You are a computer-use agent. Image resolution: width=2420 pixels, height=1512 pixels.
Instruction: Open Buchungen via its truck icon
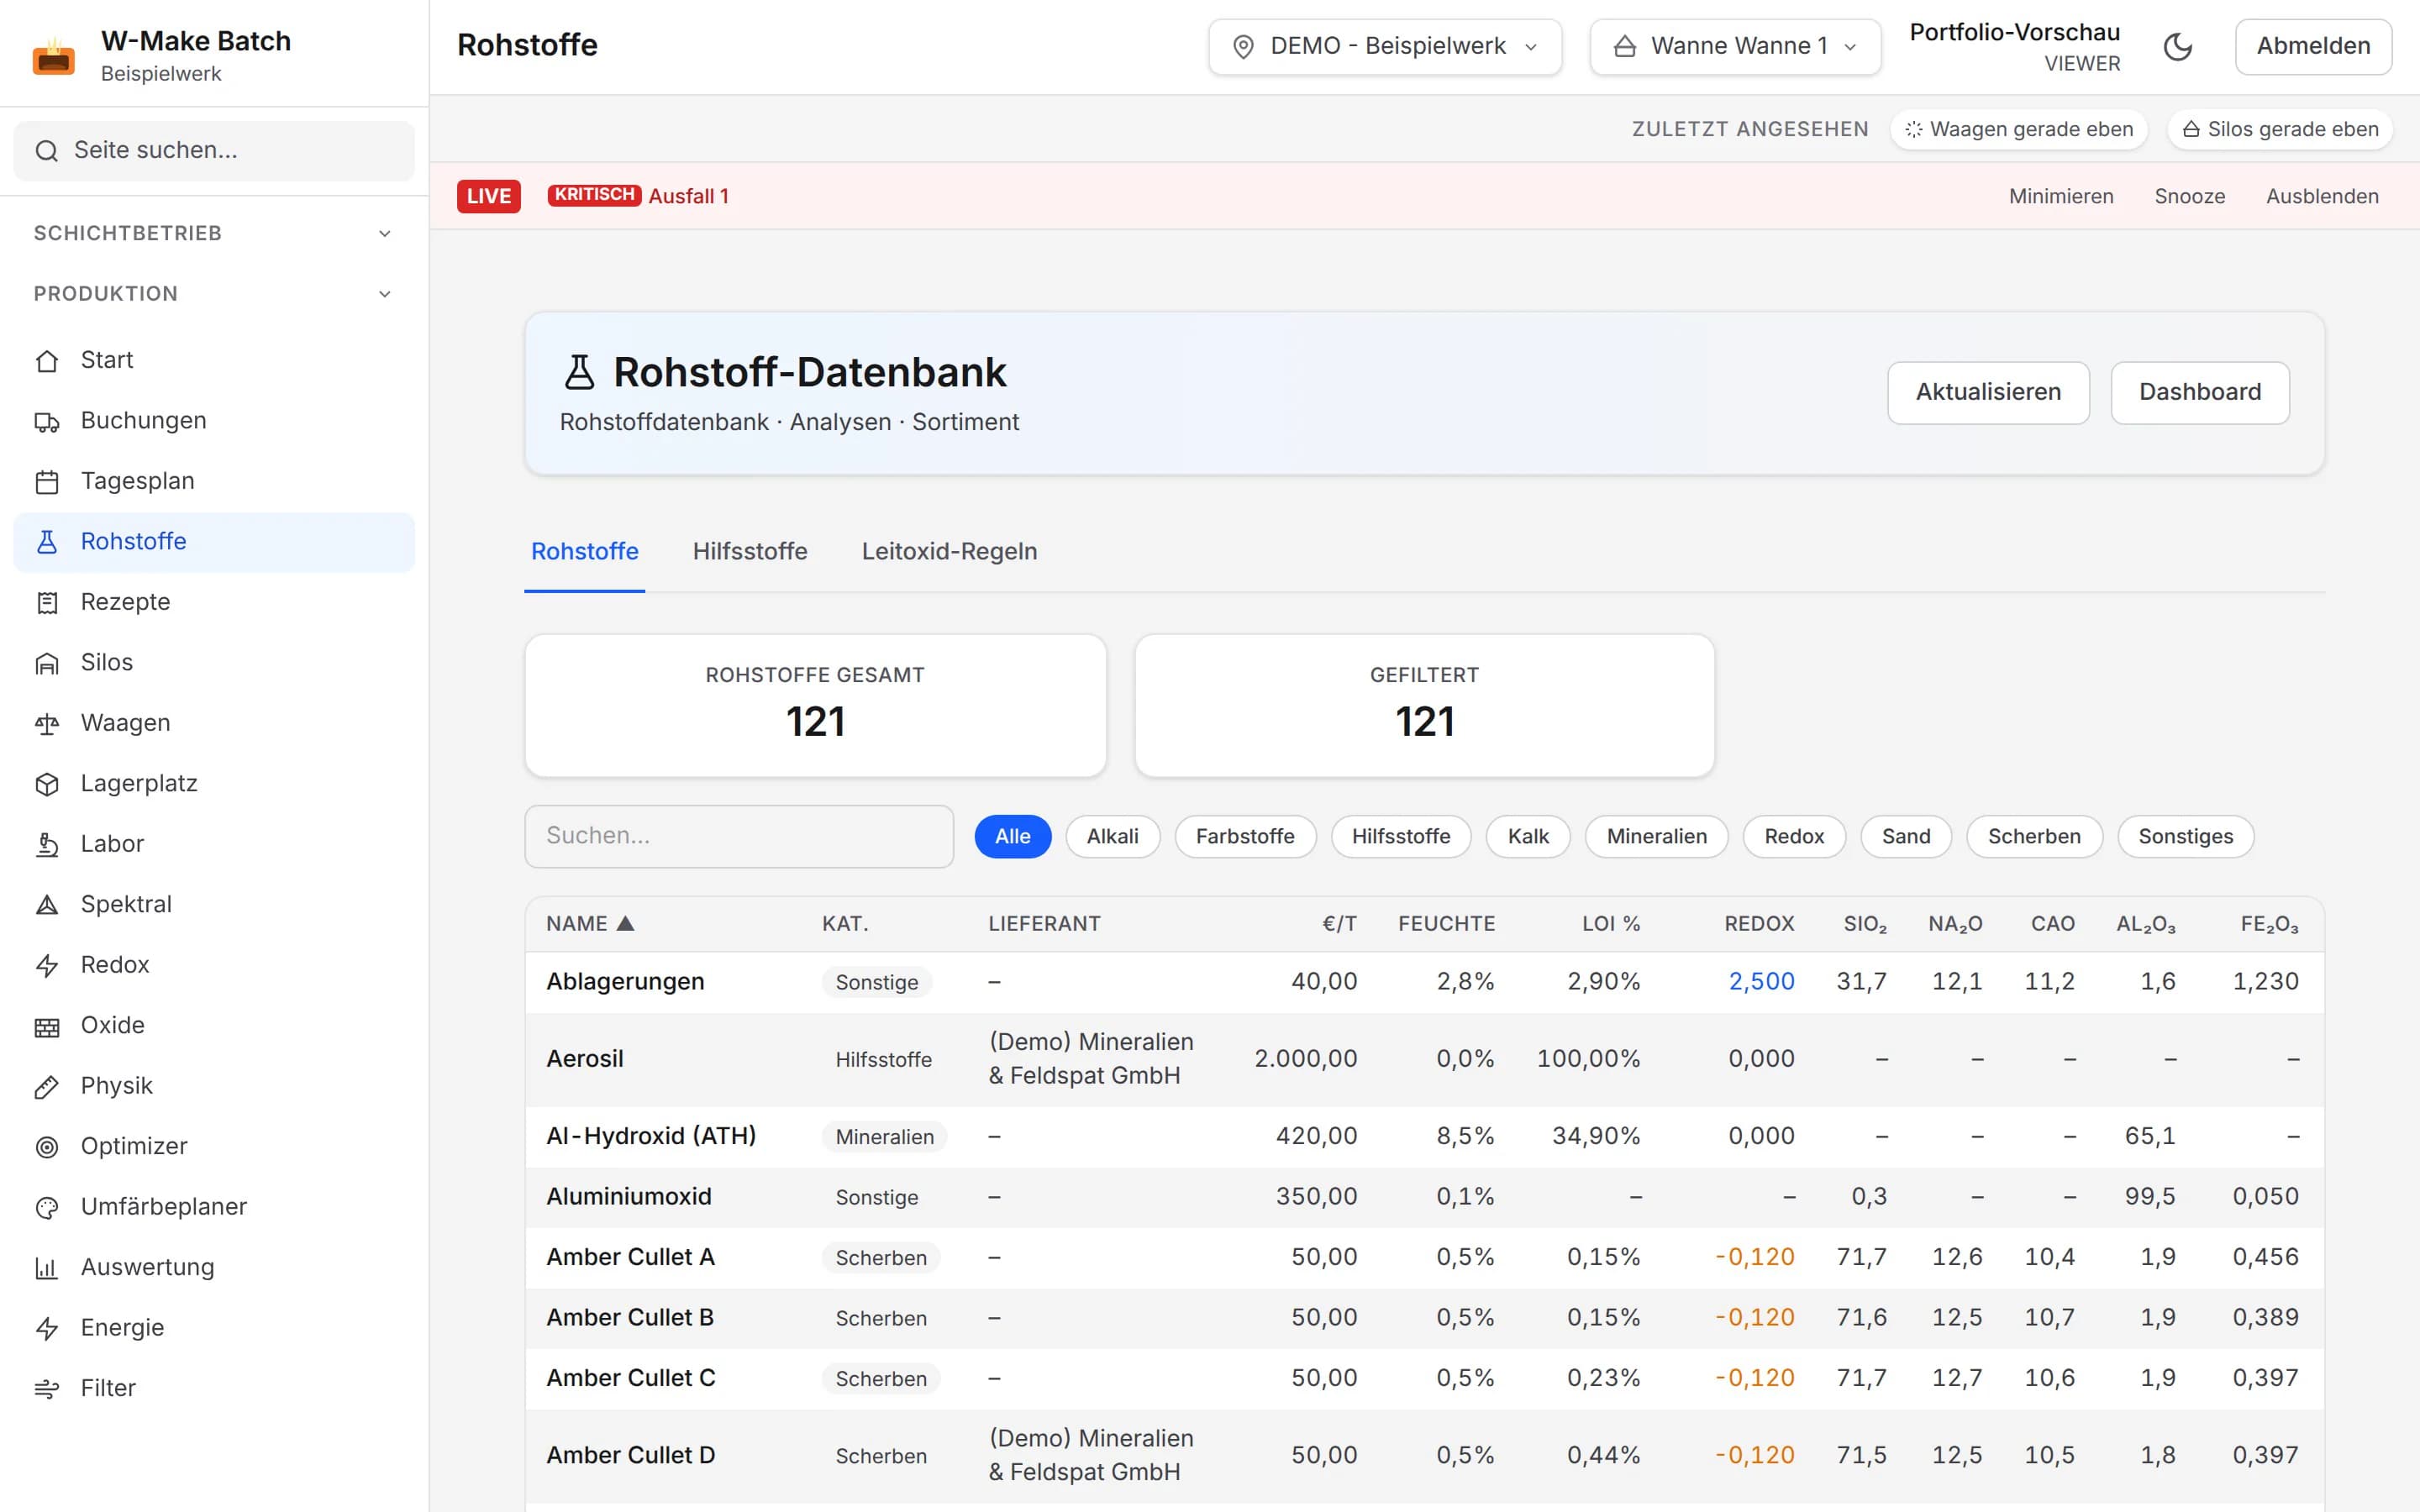point(47,421)
